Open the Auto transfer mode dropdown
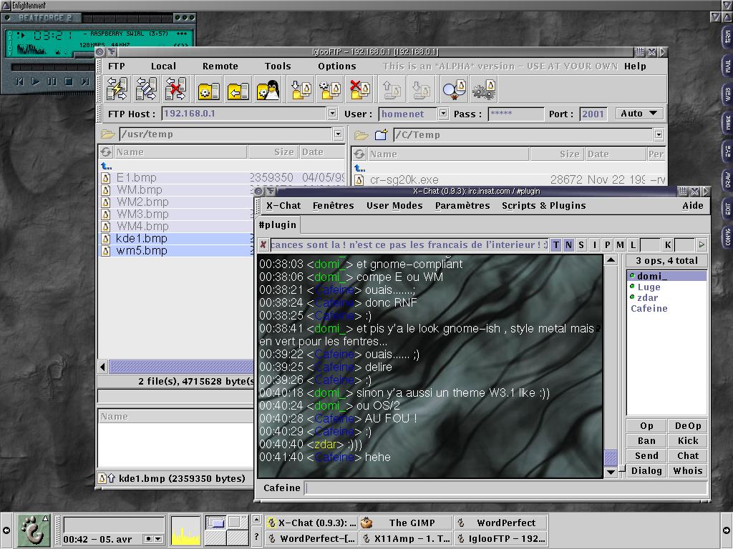The image size is (733, 549). [x=638, y=114]
